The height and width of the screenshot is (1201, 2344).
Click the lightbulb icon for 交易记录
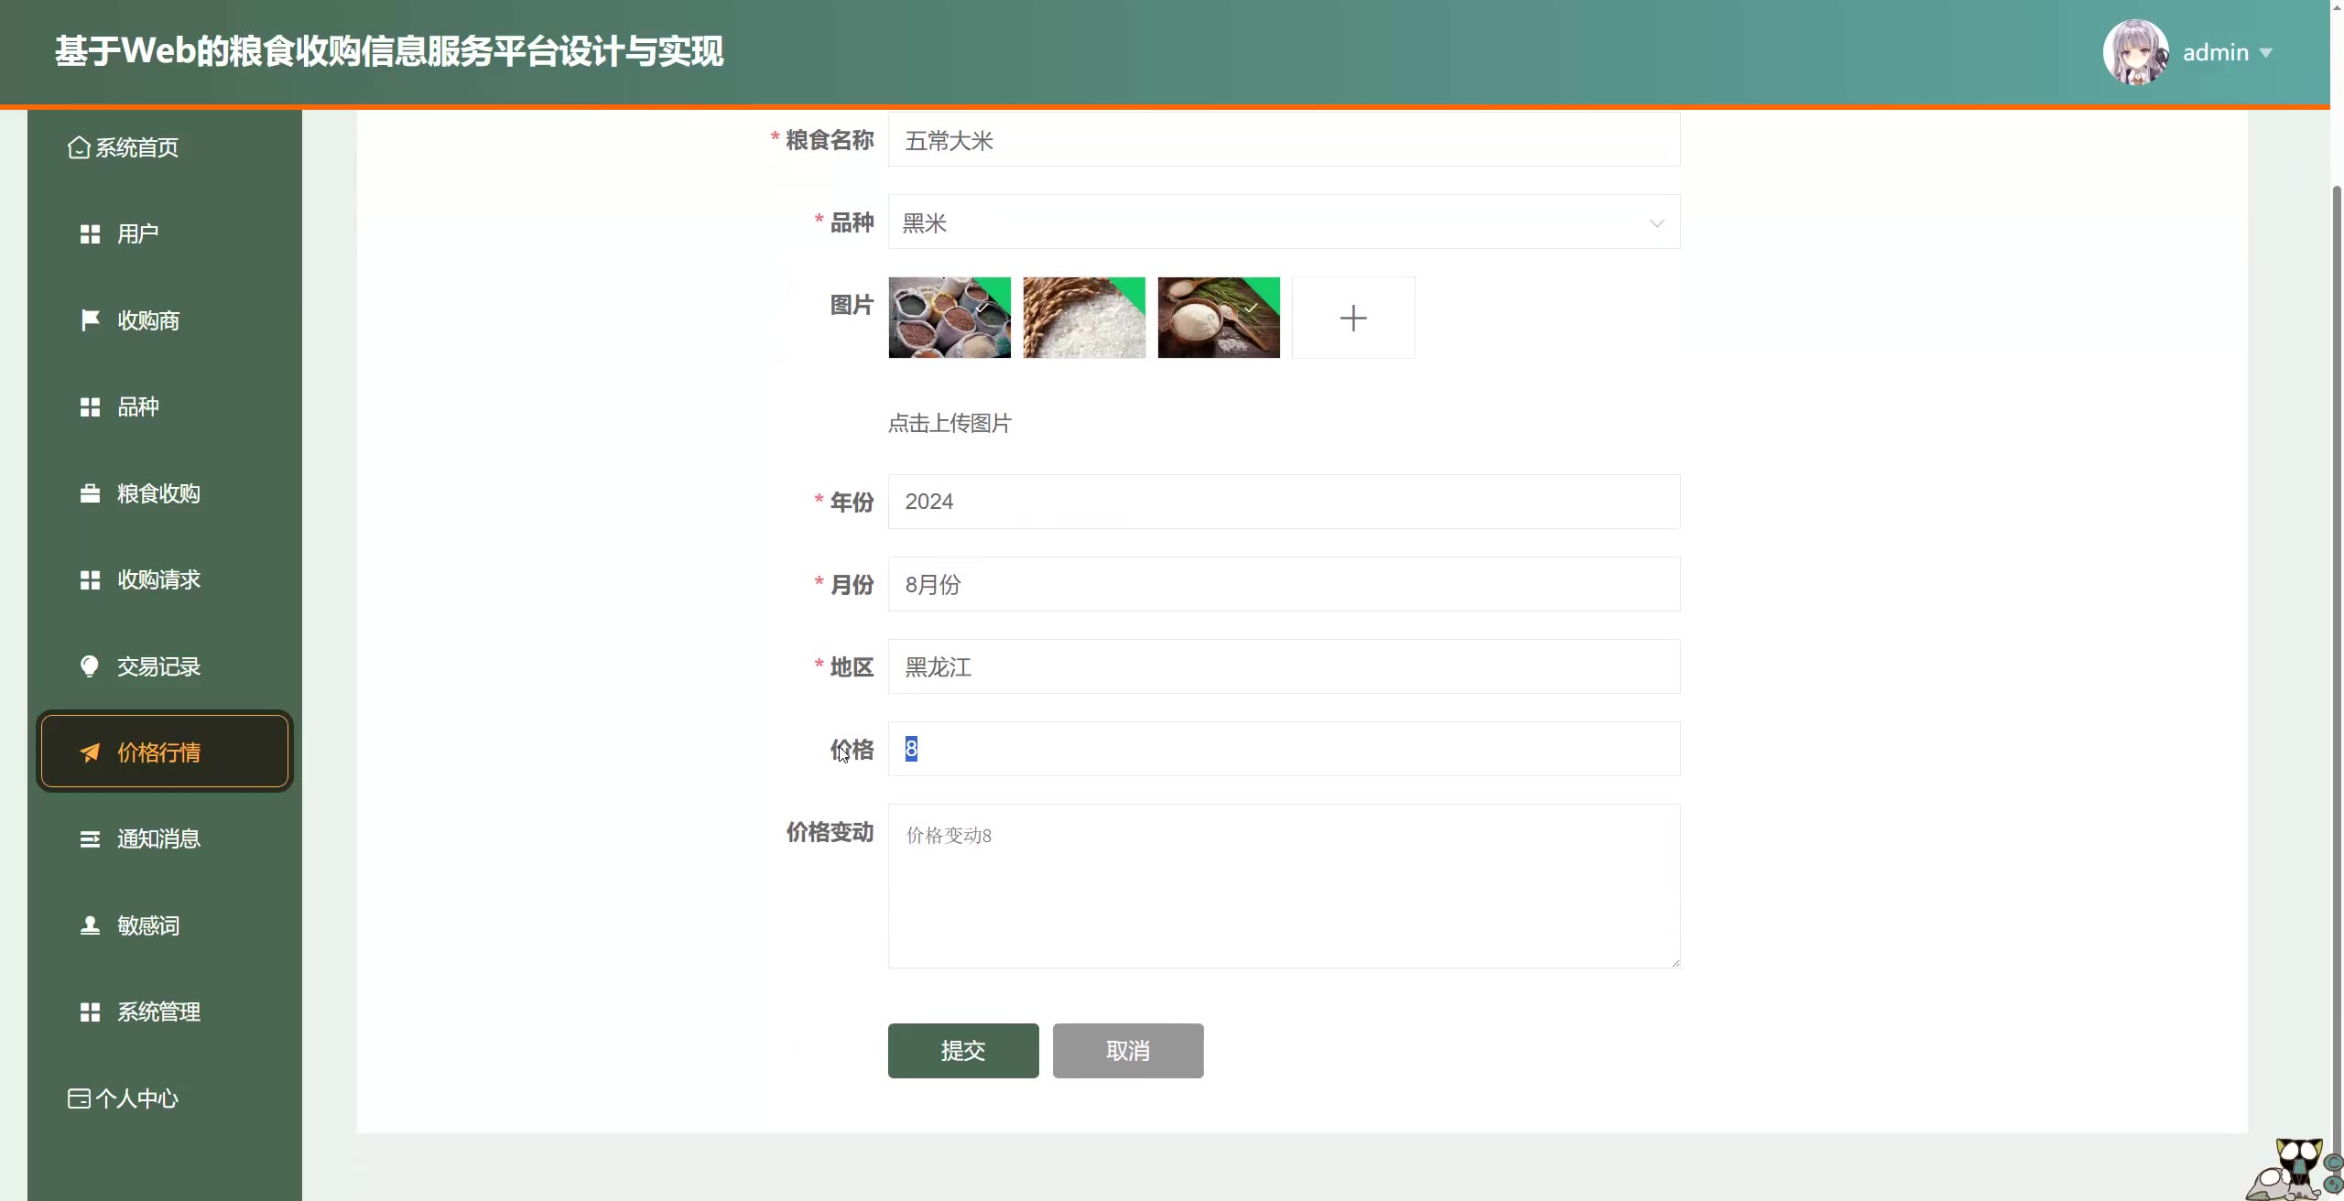tap(90, 666)
